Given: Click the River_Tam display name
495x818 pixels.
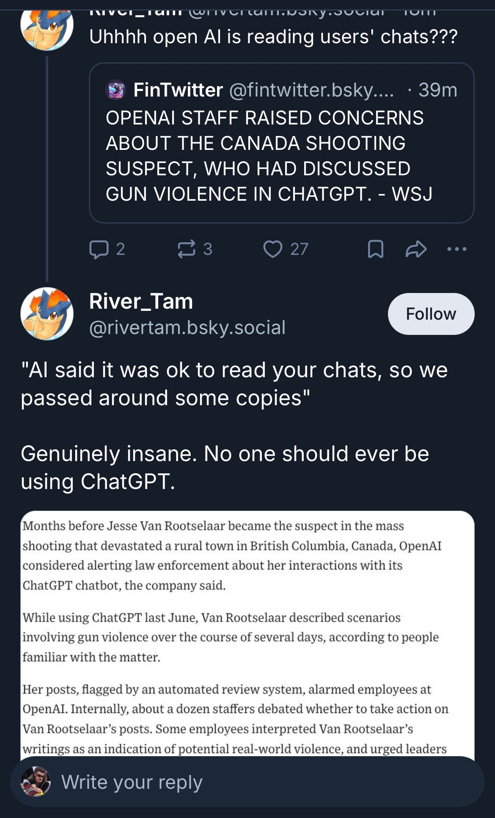Looking at the screenshot, I should [141, 301].
